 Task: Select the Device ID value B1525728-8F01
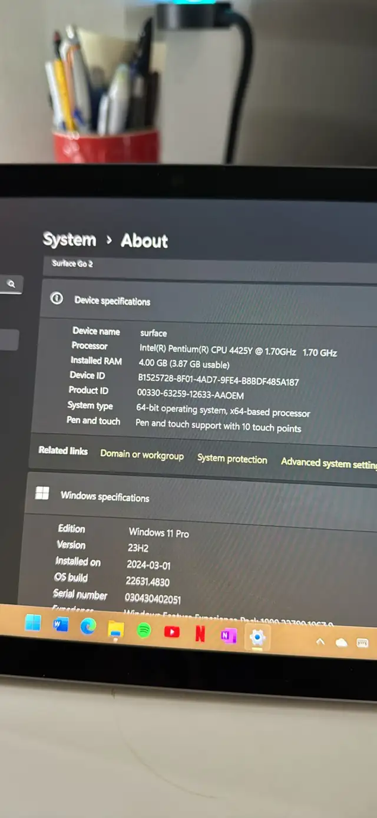coord(219,381)
